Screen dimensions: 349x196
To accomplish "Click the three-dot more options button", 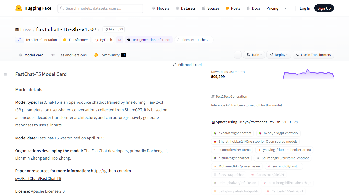I will [x=238, y=55].
